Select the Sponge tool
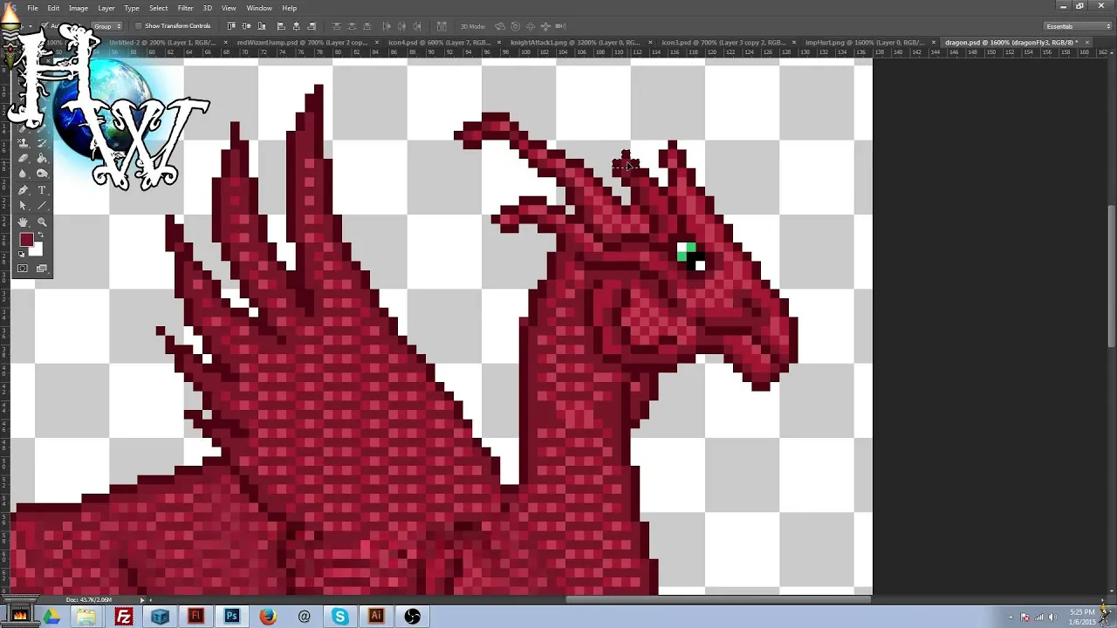 (42, 174)
